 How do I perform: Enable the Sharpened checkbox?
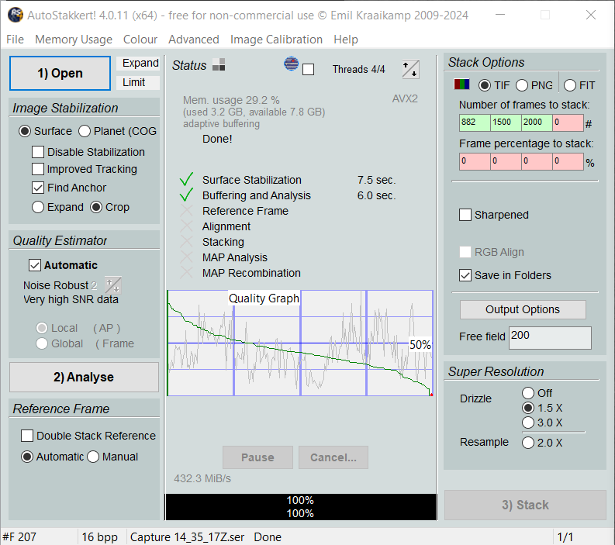465,215
